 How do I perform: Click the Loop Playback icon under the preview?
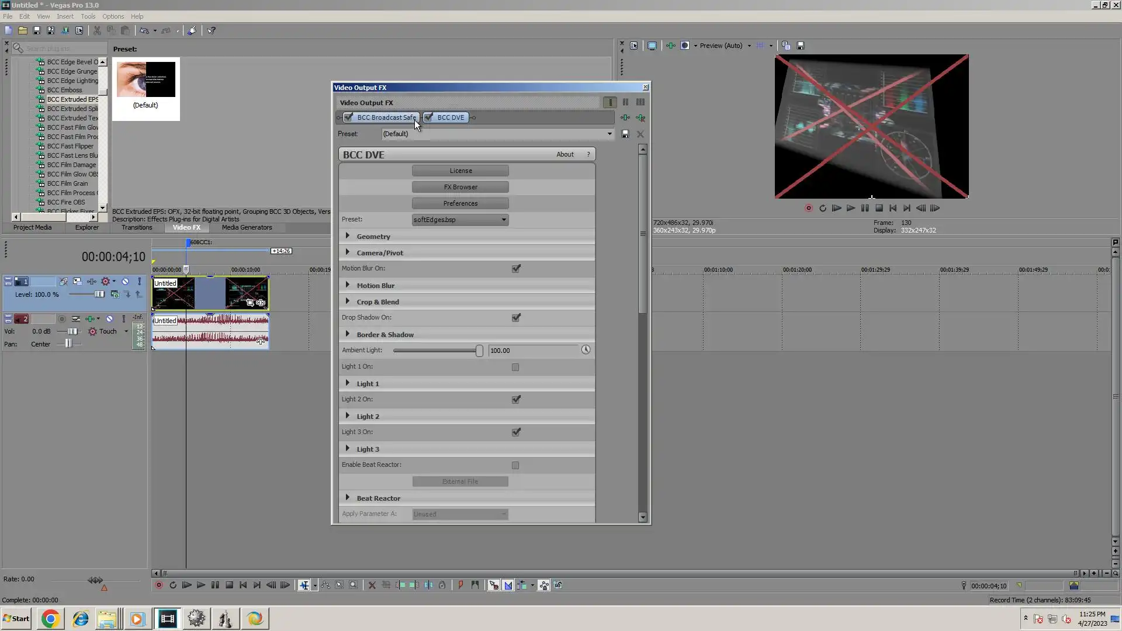pos(822,209)
